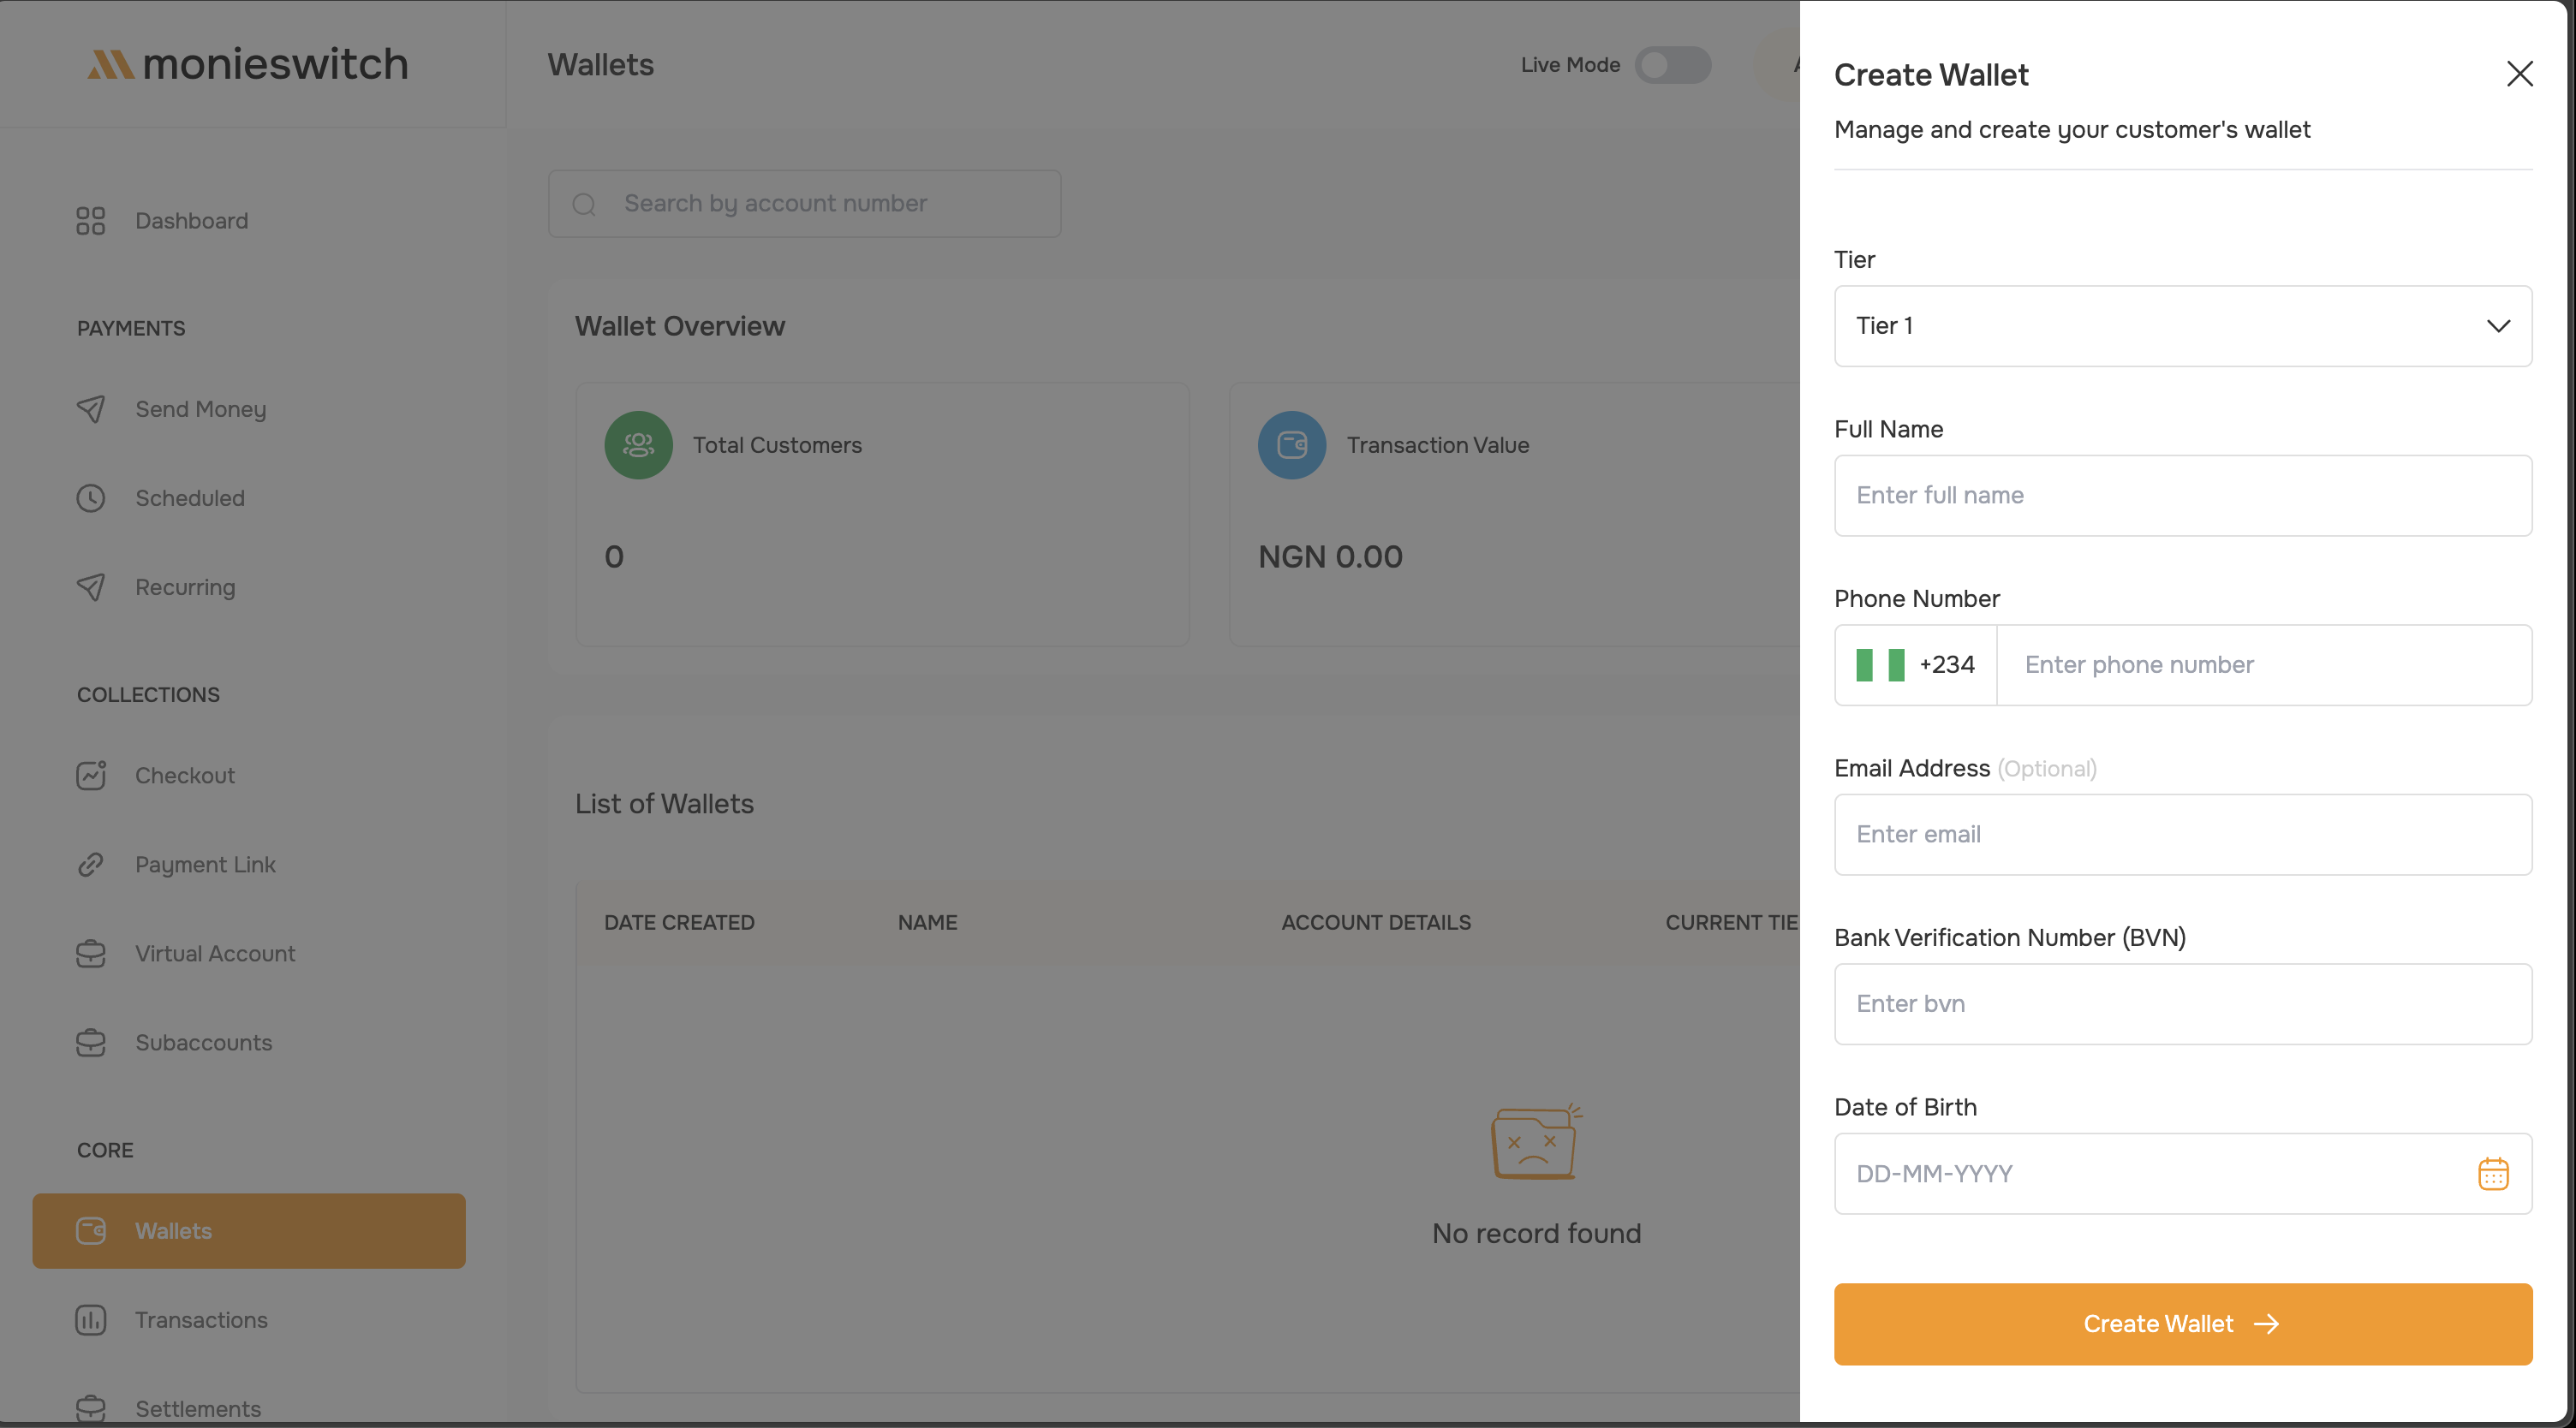Click the Virtual Account briefcase icon
Viewport: 2576px width, 1428px height.
click(90, 953)
